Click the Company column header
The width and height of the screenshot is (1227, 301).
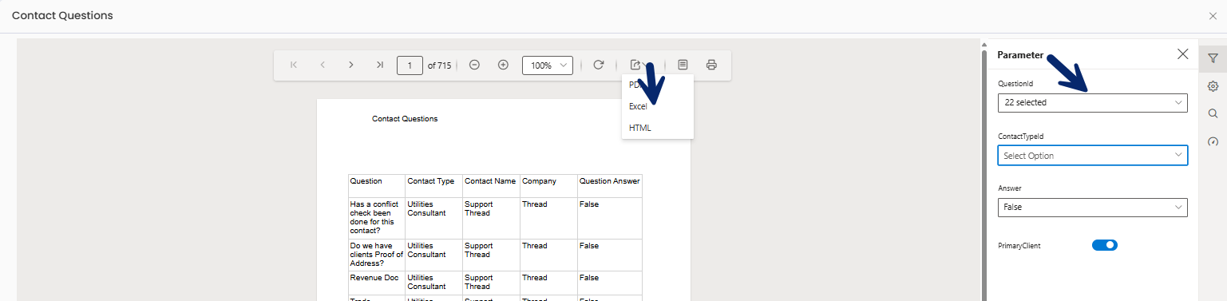coord(549,186)
